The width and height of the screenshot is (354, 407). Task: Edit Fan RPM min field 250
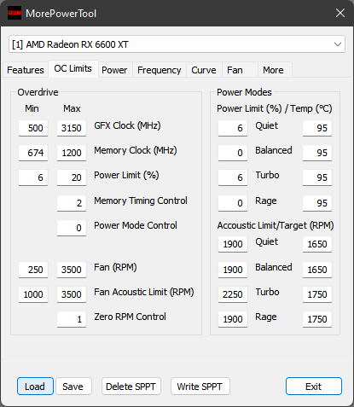33,270
